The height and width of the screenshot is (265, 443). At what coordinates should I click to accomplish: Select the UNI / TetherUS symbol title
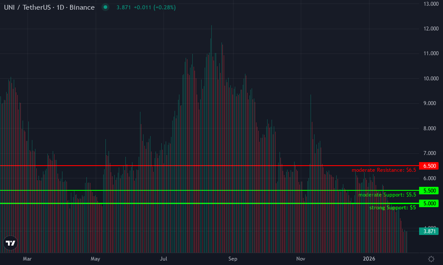(x=49, y=8)
